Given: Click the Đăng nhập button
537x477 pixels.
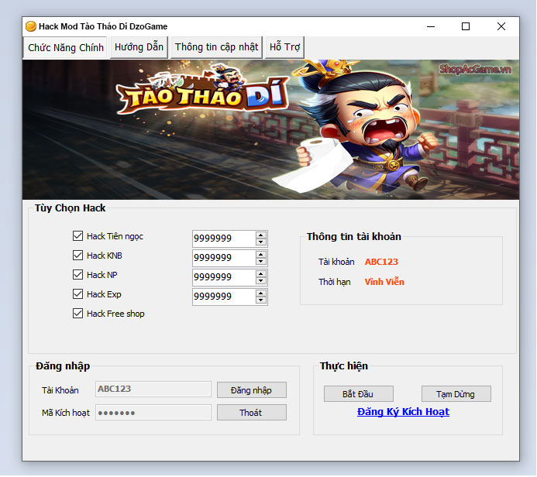Looking at the screenshot, I should (251, 390).
